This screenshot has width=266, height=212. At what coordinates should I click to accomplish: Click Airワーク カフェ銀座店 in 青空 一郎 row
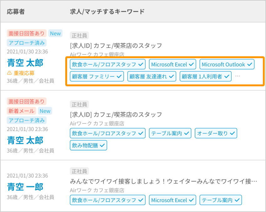tap(97, 190)
